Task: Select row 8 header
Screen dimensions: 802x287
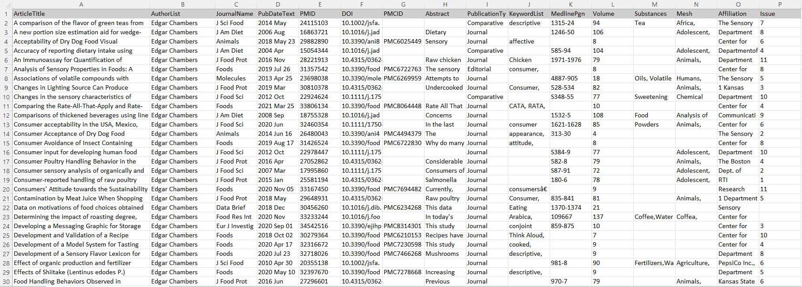Action: coord(6,79)
